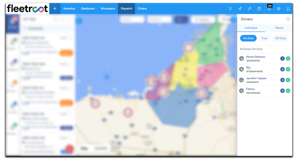Open the lightbulb tips icon
298x159 pixels.
[230, 9]
